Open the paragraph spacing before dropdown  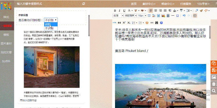[x=177, y=11]
